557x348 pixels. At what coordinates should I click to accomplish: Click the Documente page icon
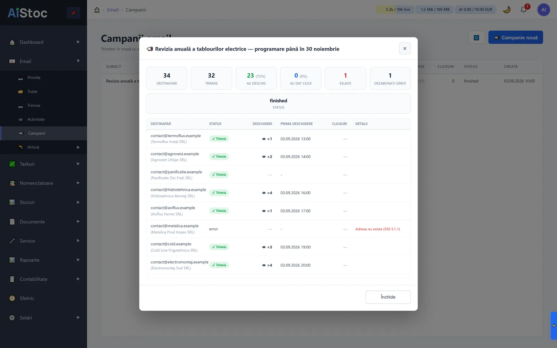click(x=12, y=222)
